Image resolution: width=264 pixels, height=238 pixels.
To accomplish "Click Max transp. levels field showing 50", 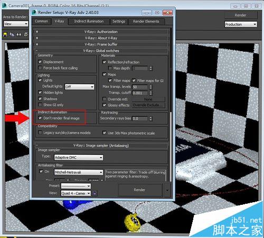I will pos(140,87).
